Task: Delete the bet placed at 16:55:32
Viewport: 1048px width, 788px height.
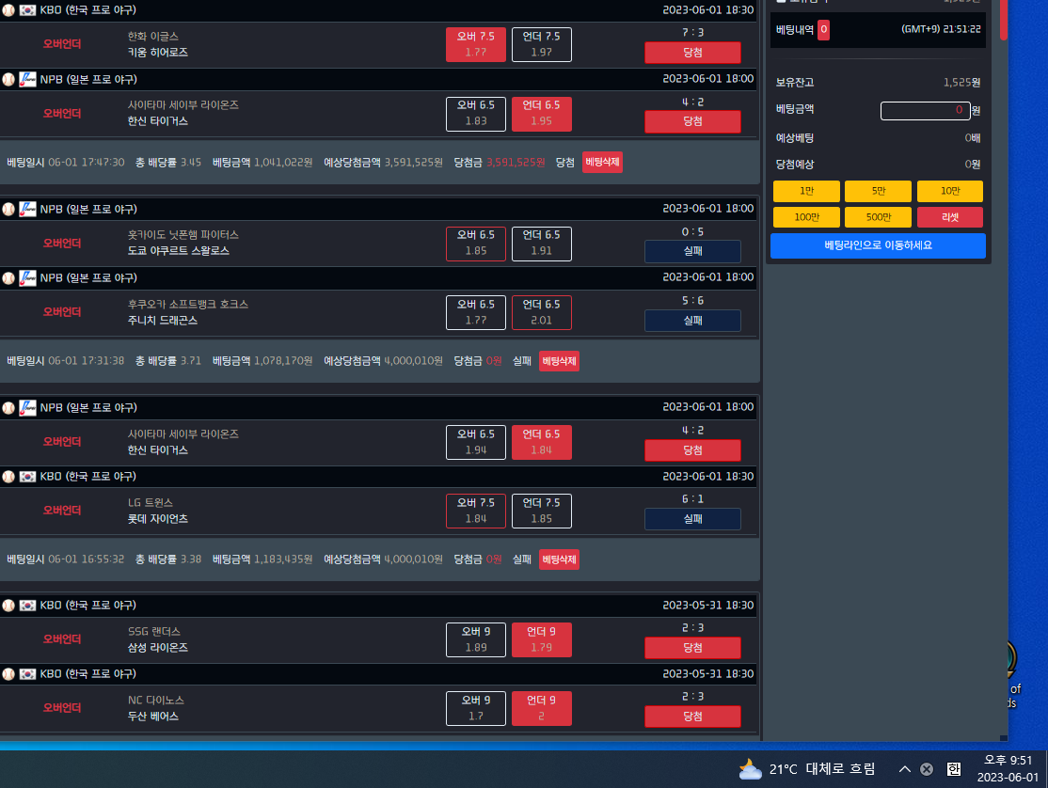Action: coord(559,559)
